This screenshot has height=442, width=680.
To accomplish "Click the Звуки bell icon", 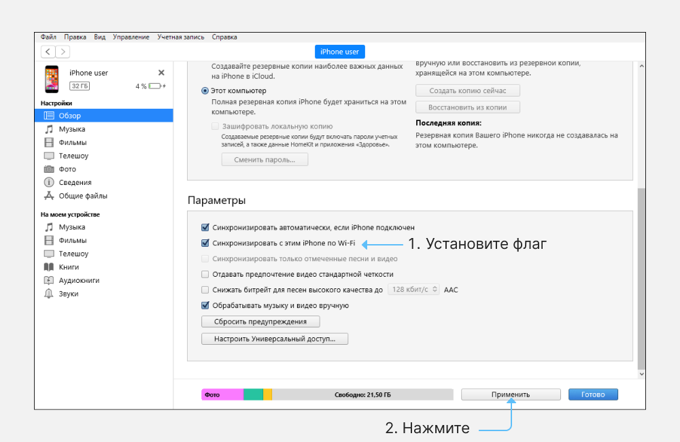I will [x=49, y=294].
